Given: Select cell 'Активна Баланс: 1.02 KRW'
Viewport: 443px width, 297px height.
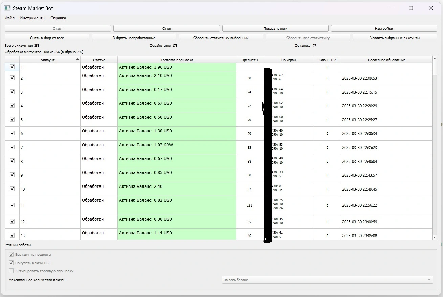Looking at the screenshot, I should coord(177,147).
